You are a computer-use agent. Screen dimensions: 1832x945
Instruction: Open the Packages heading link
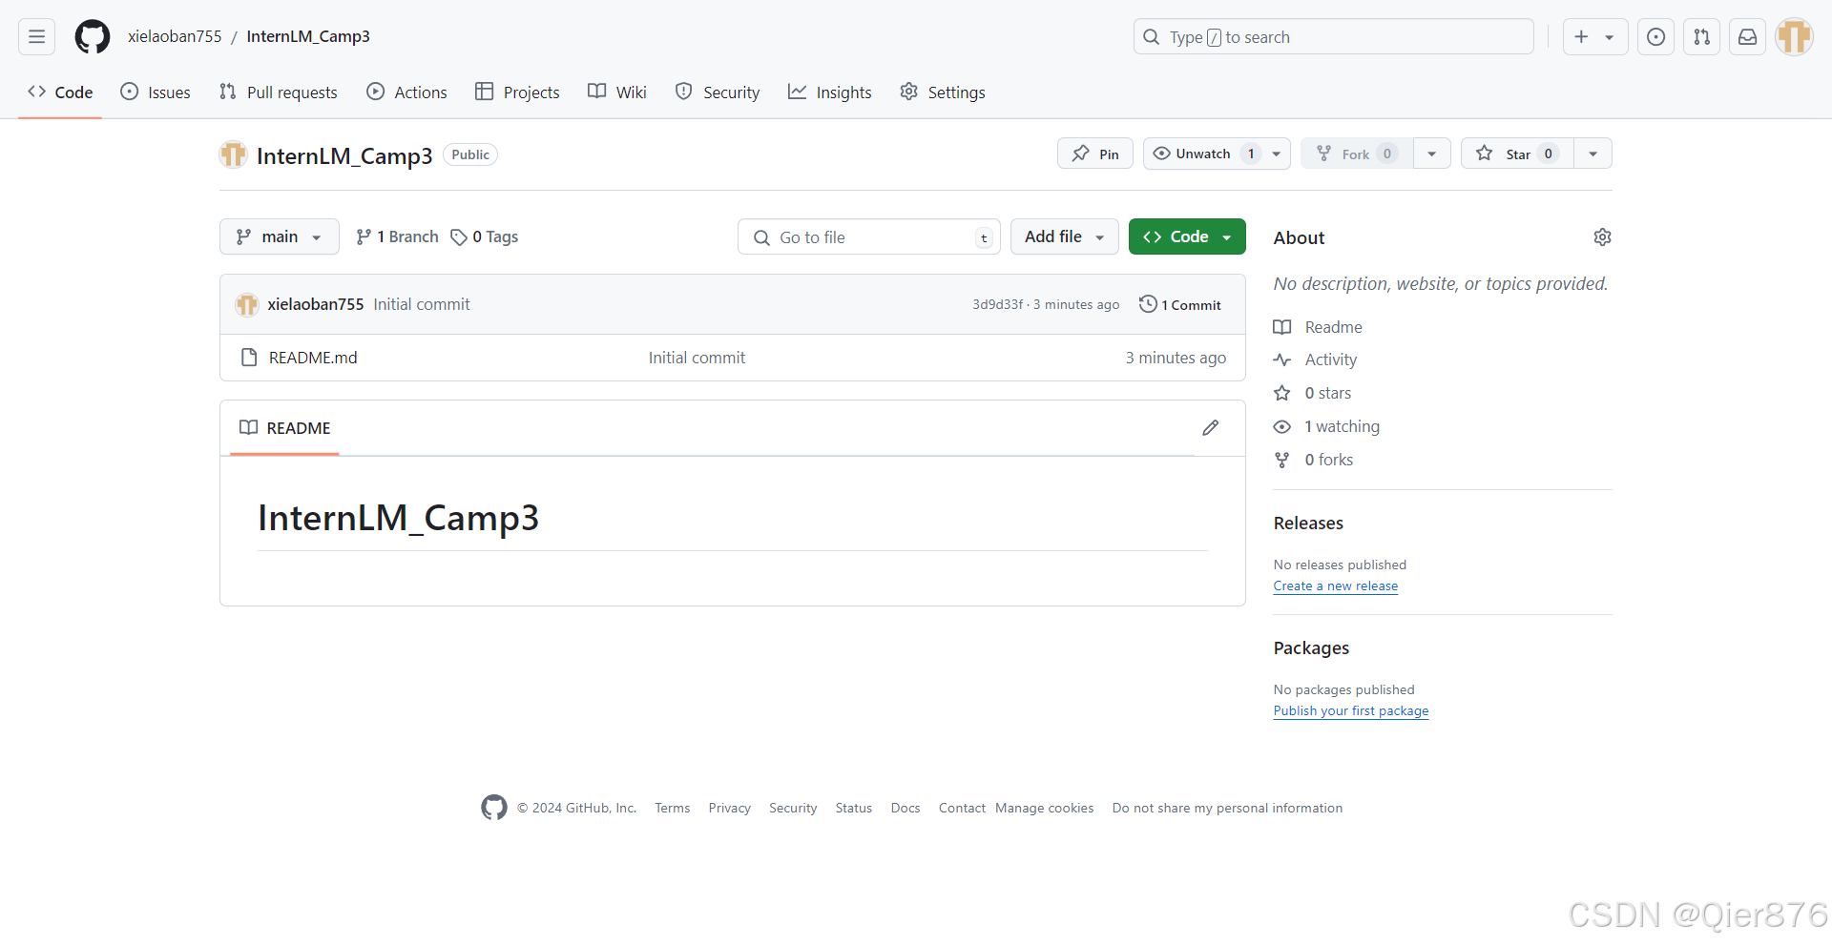tap(1311, 647)
